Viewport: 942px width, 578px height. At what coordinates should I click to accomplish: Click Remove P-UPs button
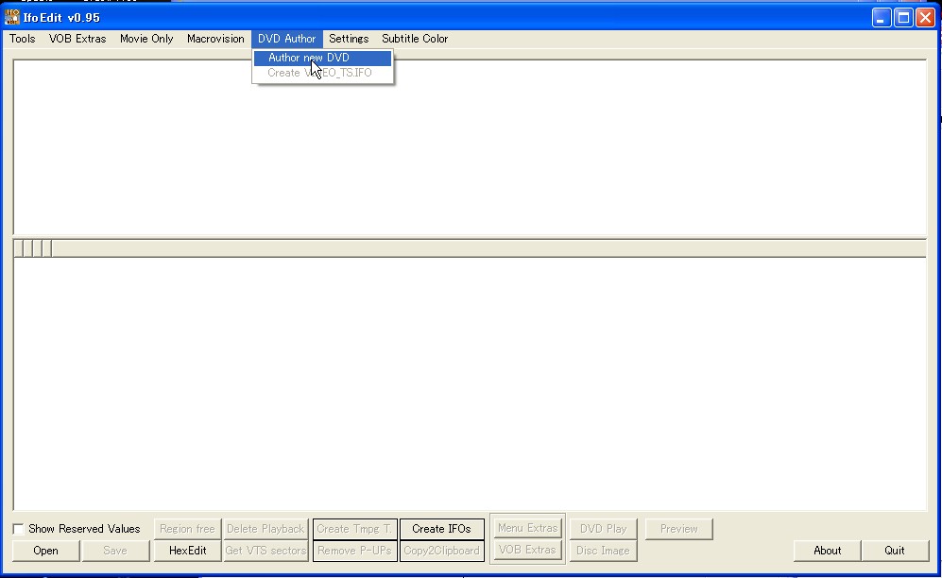tap(354, 551)
